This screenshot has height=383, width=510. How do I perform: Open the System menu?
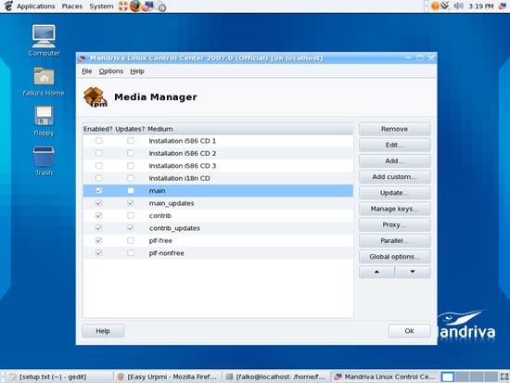(x=101, y=6)
